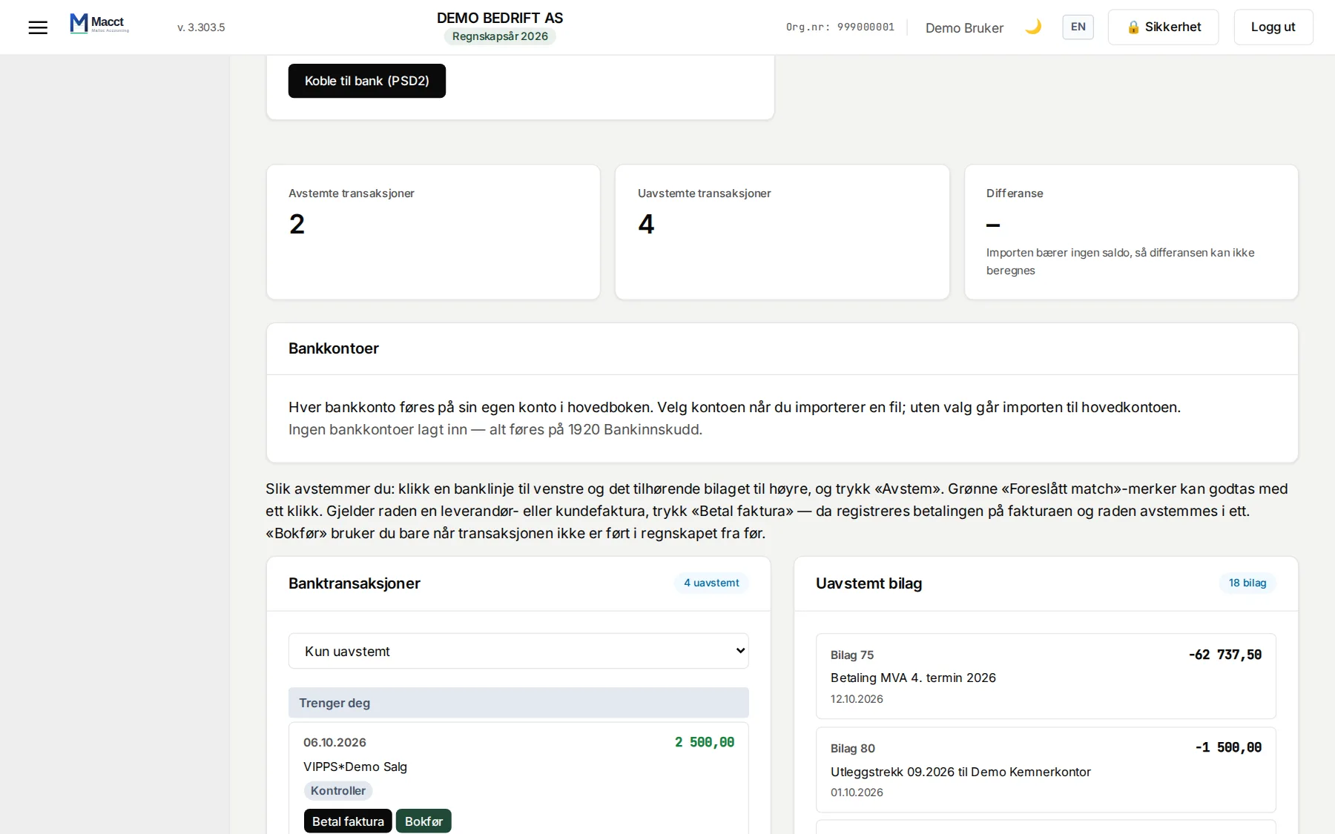The width and height of the screenshot is (1335, 834).
Task: Click the Bankkontoer section heading
Action: tap(334, 348)
